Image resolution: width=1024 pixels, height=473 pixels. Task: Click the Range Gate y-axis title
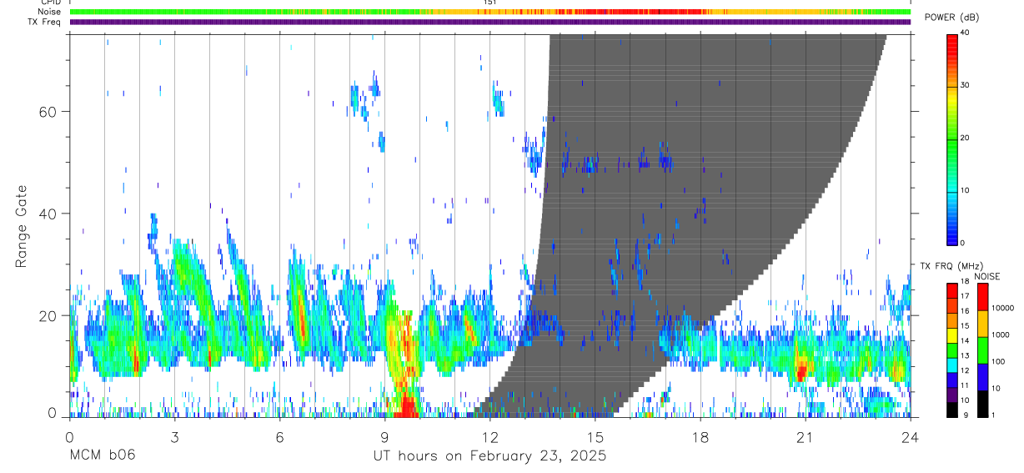click(23, 227)
